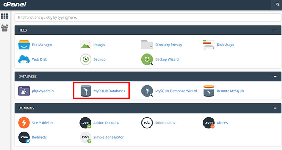Click the Simple Zone Editor DNS icon

click(x=85, y=137)
